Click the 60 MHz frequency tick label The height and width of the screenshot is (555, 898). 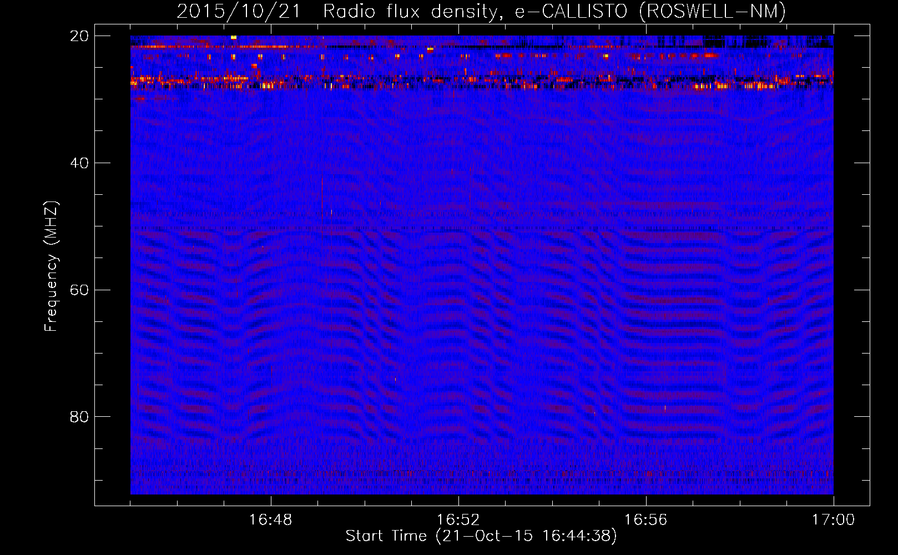point(79,290)
